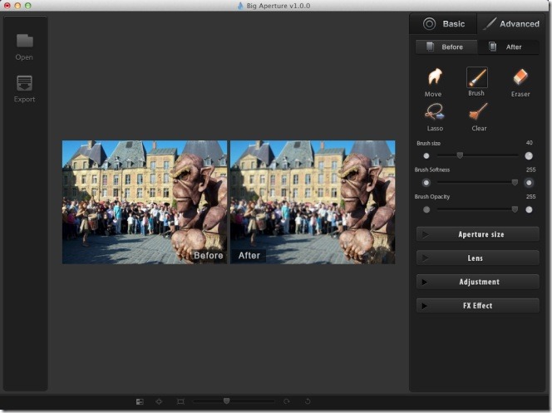Click circle icon right of Brush Opacity slider
The height and width of the screenshot is (413, 552).
point(529,209)
